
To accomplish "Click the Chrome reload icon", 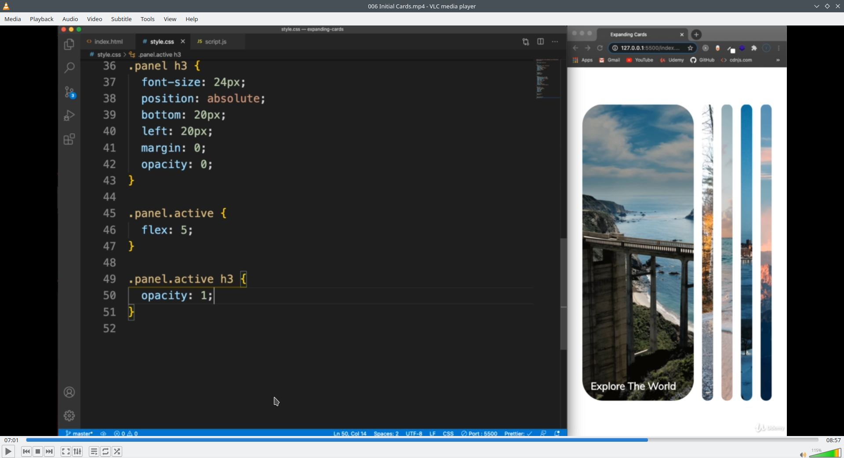I will pos(600,48).
